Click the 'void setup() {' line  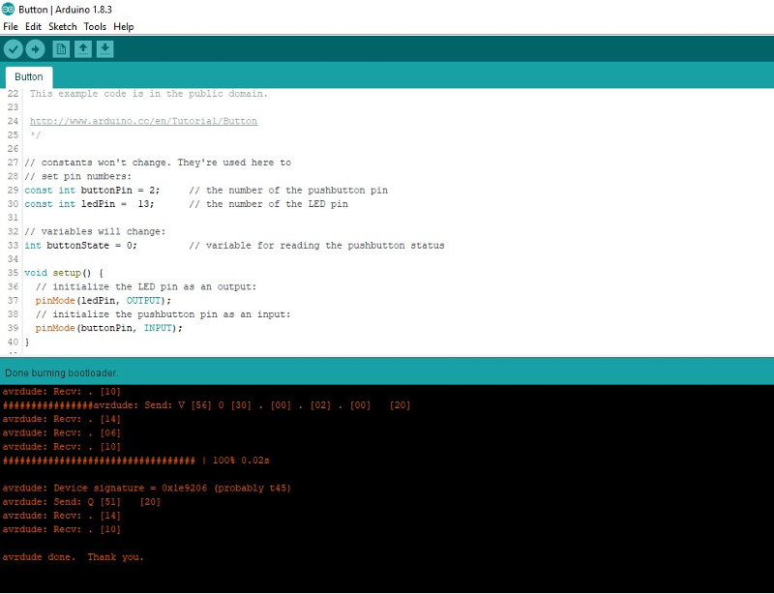coord(64,273)
